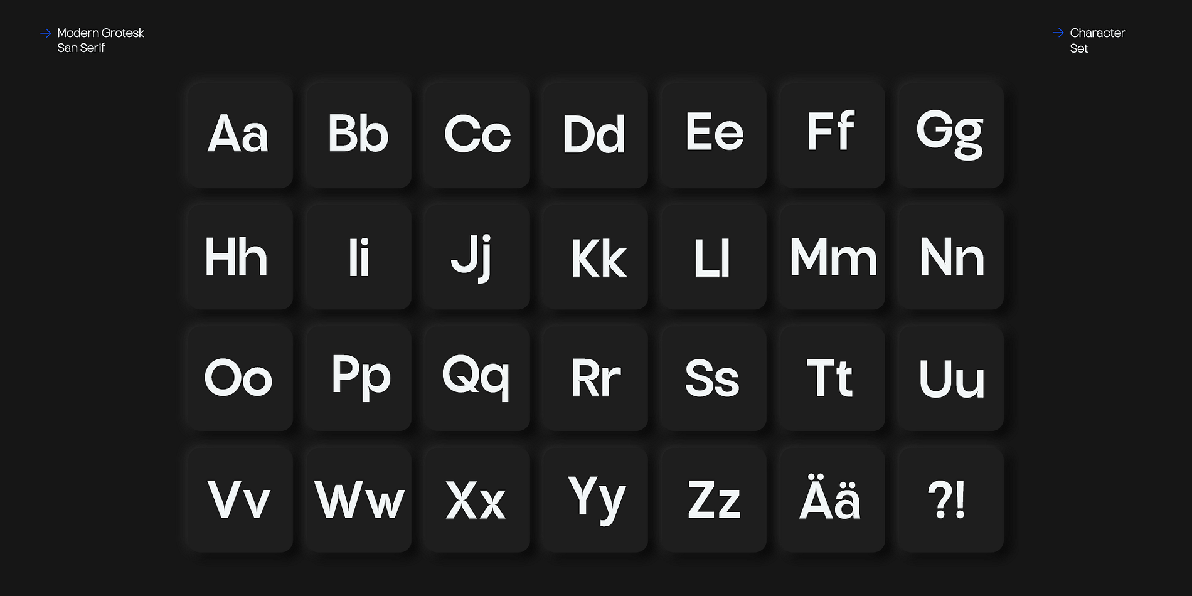Viewport: 1192px width, 596px height.
Task: Click the ?! punctuation tile
Action: [950, 499]
